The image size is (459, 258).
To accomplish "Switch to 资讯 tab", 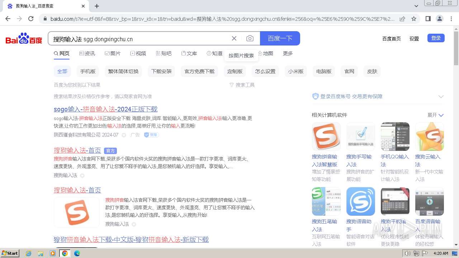I will tap(87, 53).
